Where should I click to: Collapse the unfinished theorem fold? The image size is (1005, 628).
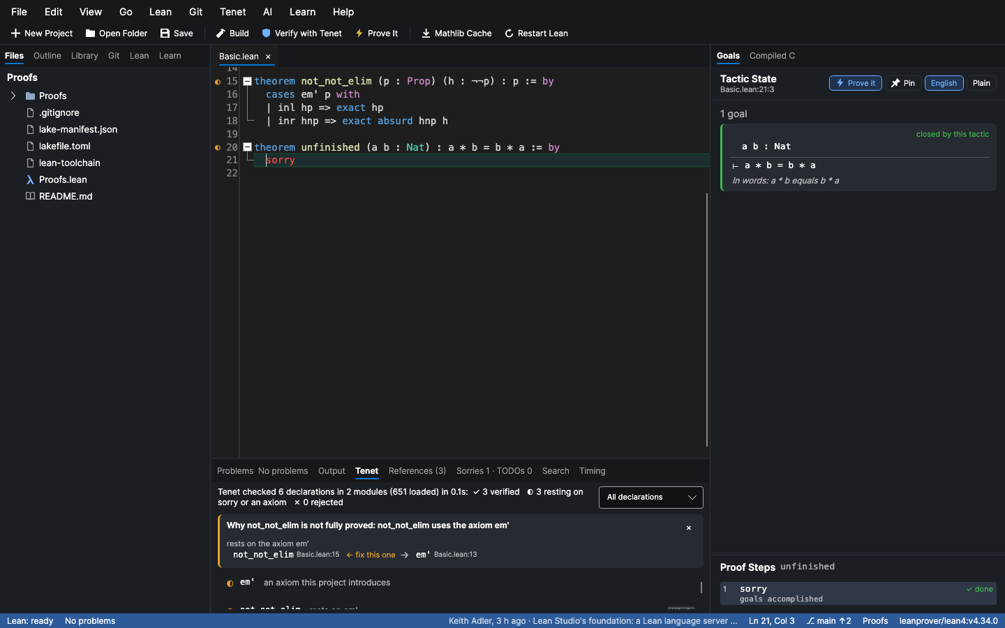pos(247,147)
